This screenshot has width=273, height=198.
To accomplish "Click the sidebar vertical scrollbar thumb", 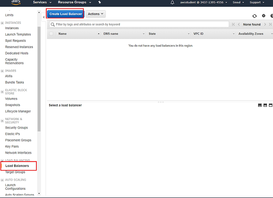I will tap(39, 79).
